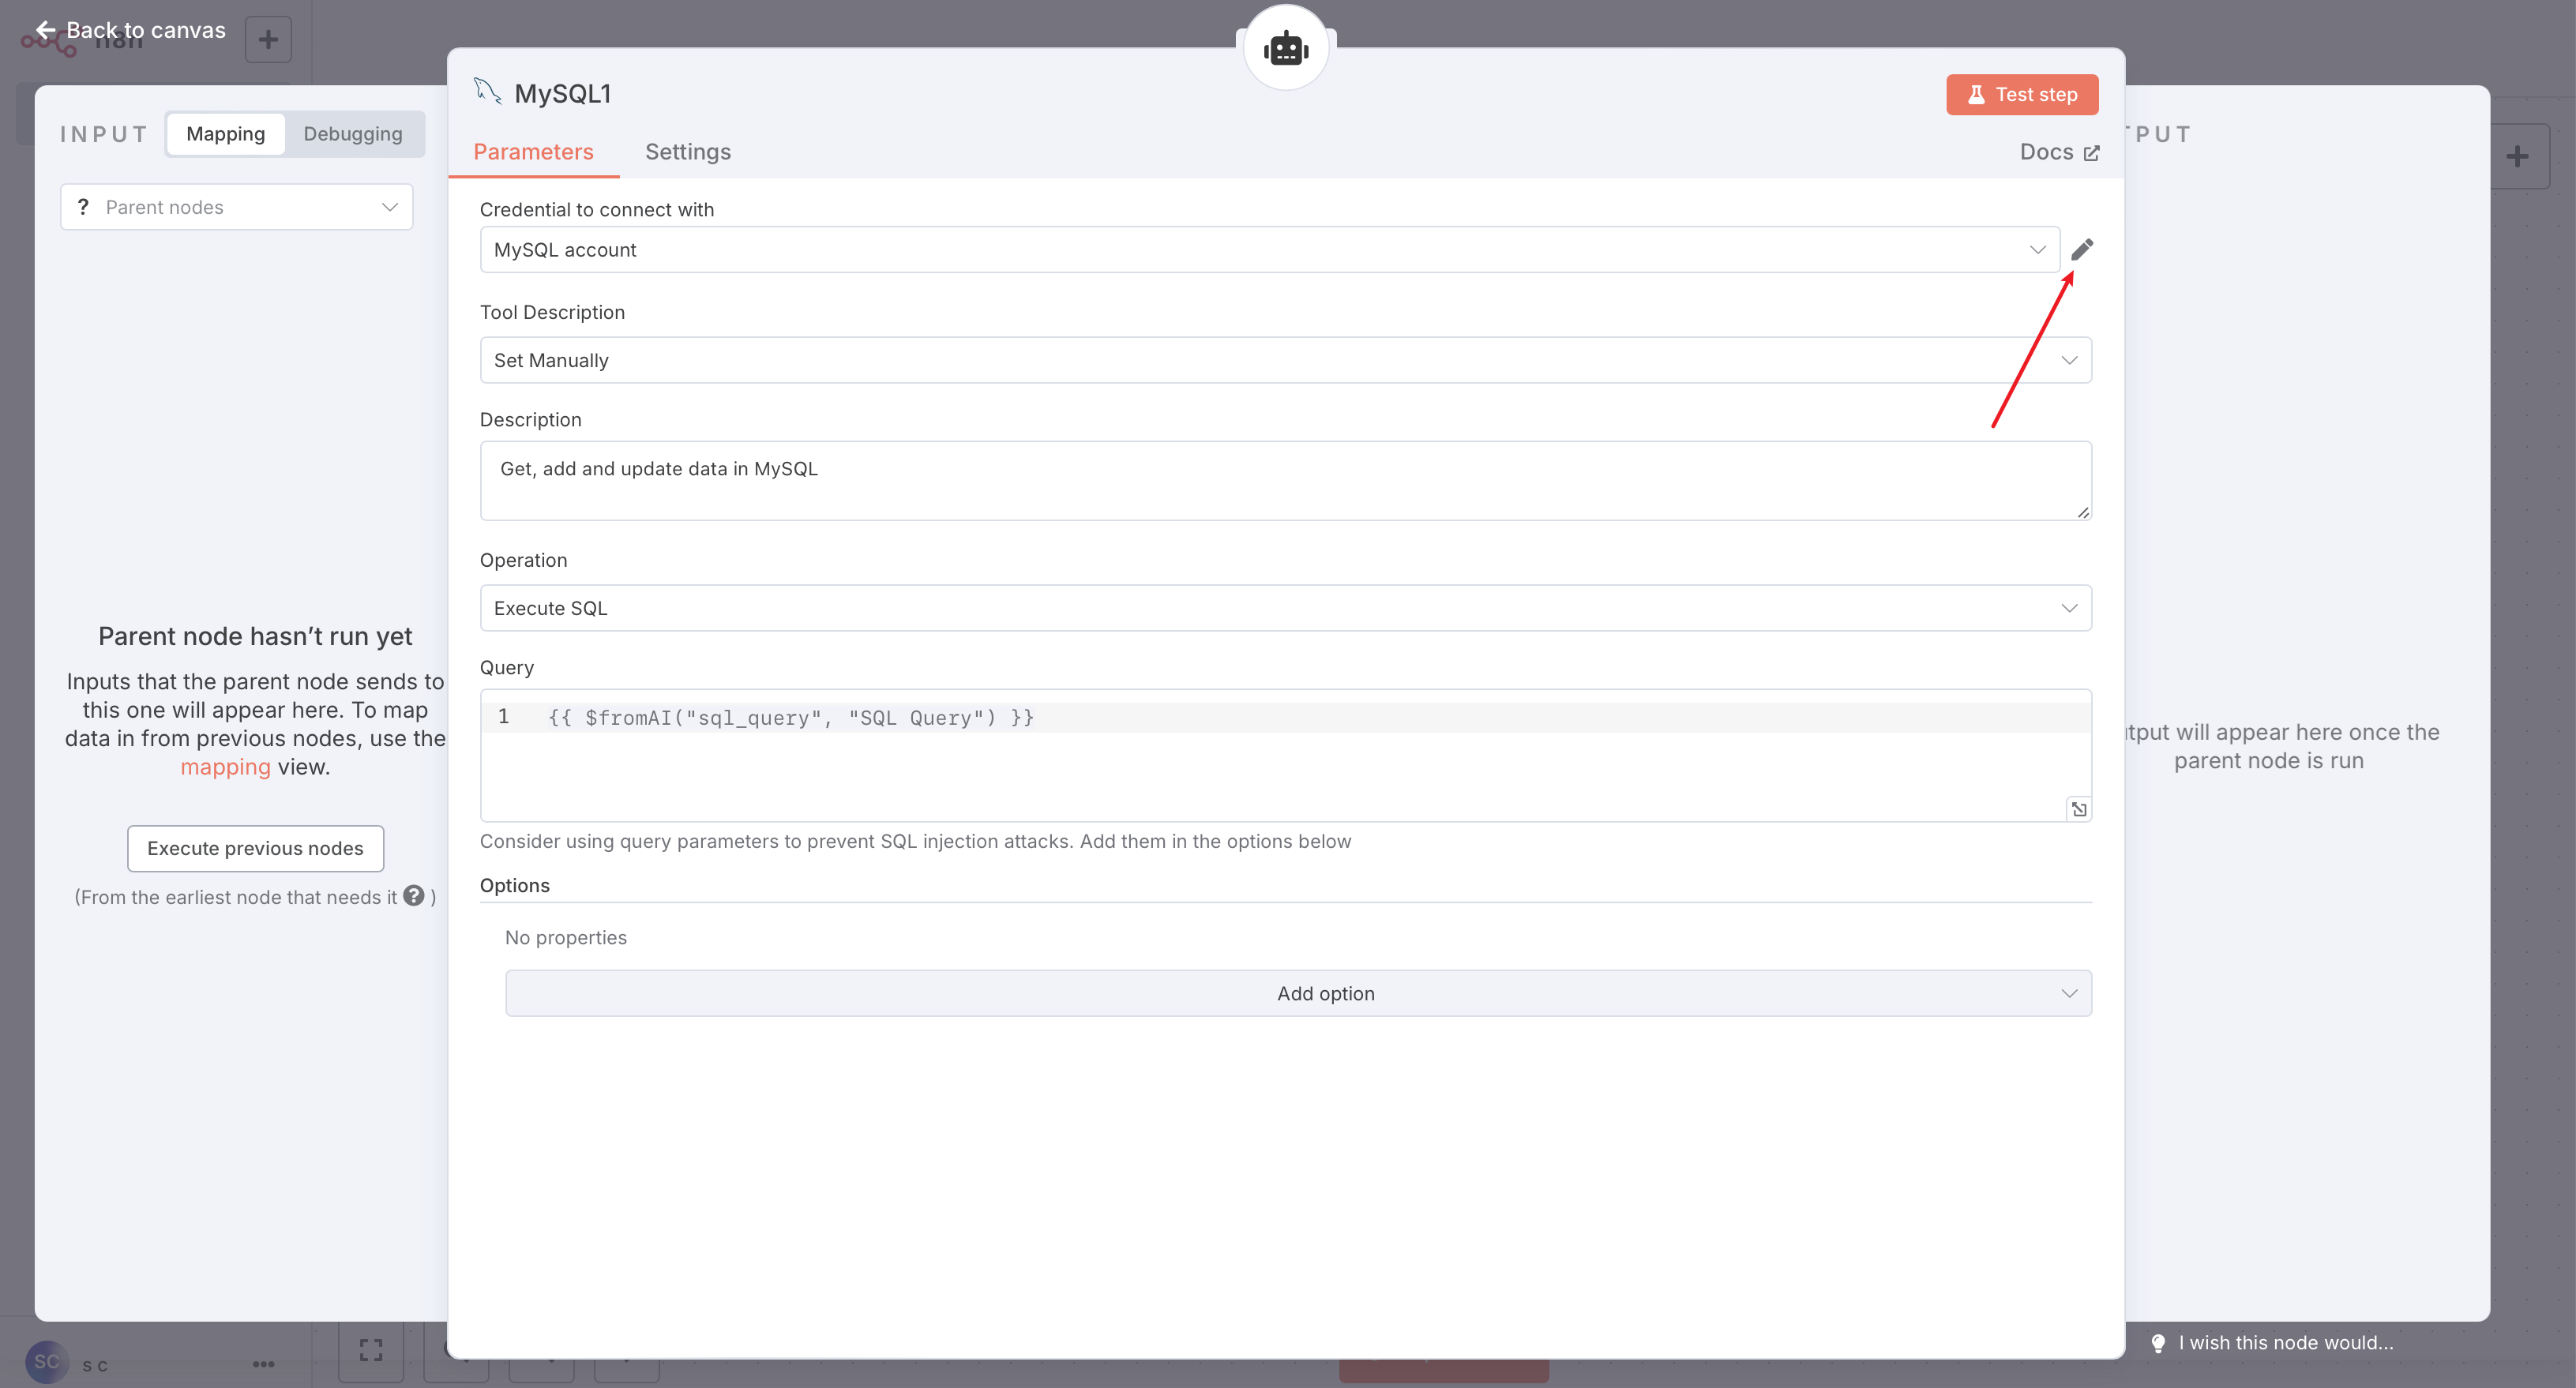The width and height of the screenshot is (2576, 1388).
Task: Switch input view to Debugging
Action: click(x=352, y=134)
